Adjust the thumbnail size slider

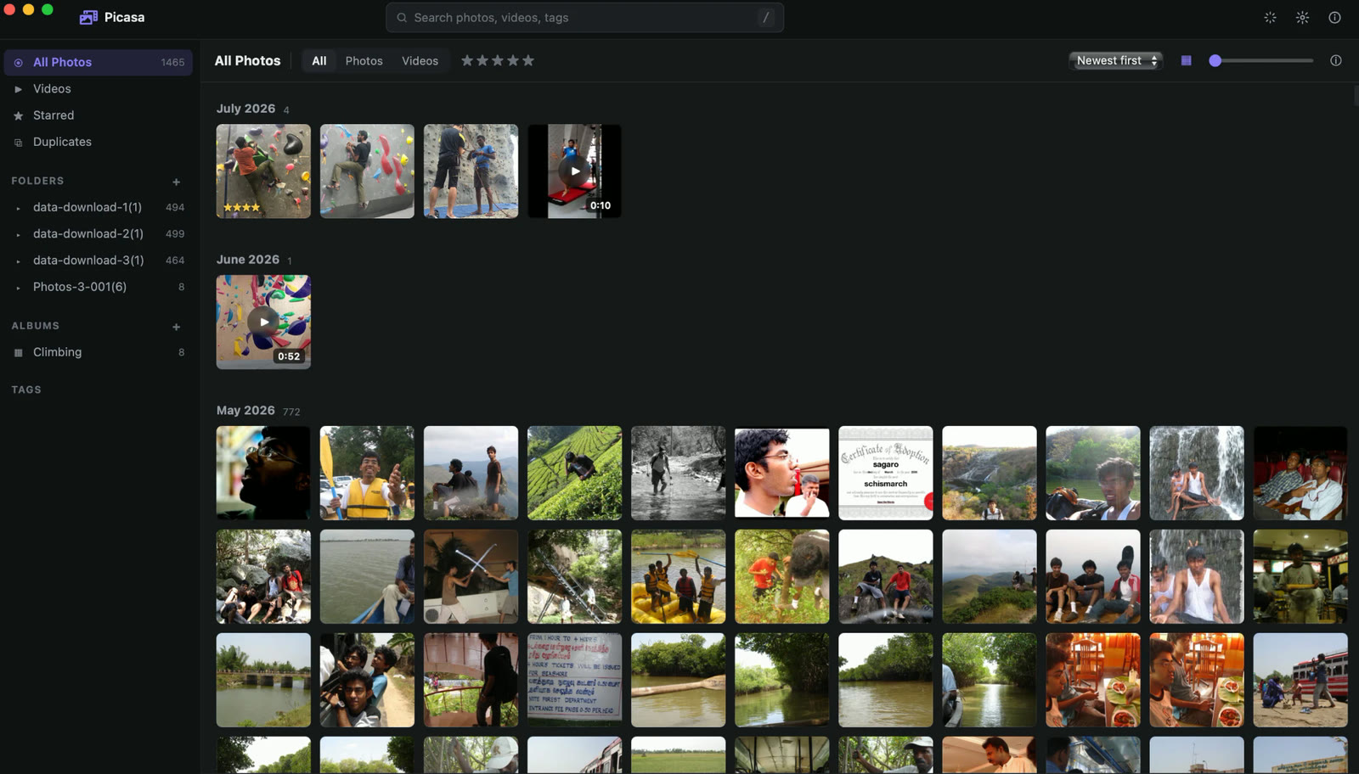[1260, 60]
